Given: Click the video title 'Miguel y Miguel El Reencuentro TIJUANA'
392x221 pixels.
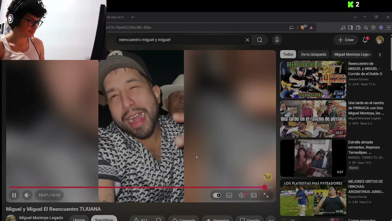Looking at the screenshot, I should 53,209.
